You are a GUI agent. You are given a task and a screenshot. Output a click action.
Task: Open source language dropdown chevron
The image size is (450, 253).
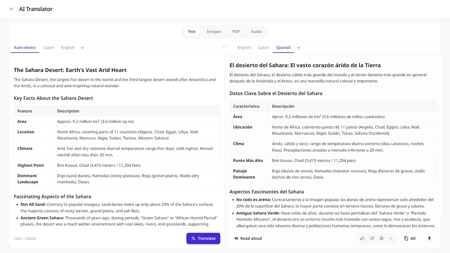[82, 48]
